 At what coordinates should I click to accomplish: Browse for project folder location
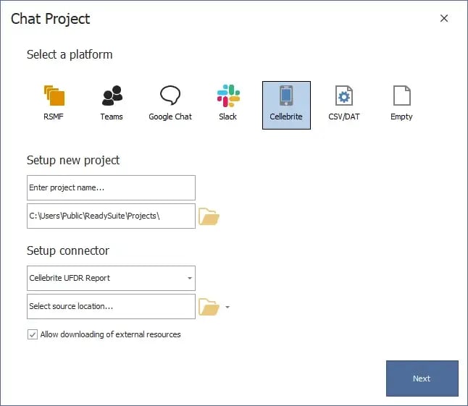tap(209, 216)
